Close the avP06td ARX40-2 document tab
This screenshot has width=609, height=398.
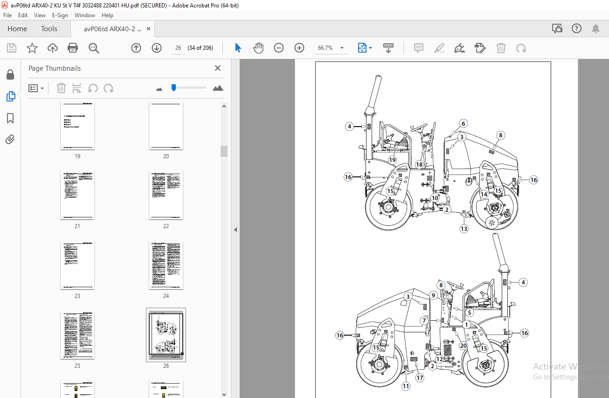148,28
